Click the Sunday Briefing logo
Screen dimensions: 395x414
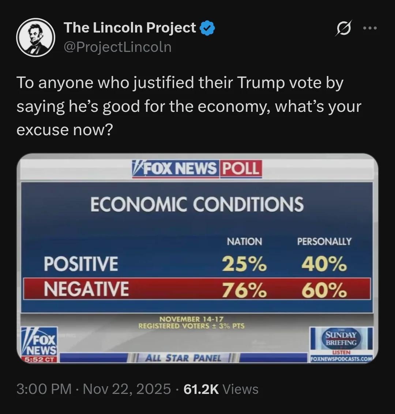[x=341, y=339]
